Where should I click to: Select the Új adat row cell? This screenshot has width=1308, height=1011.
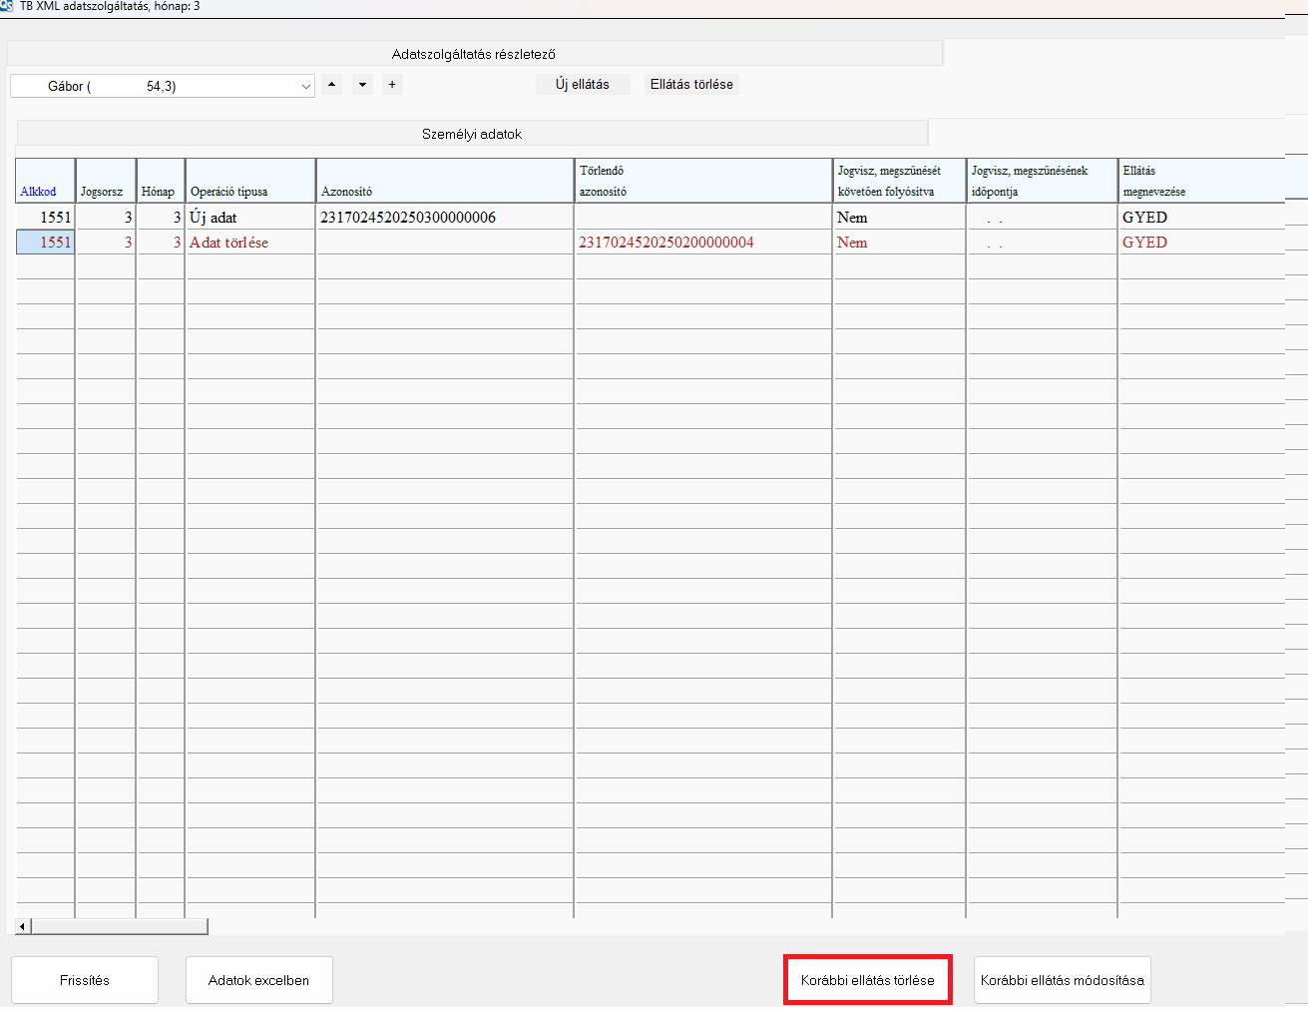tap(249, 218)
